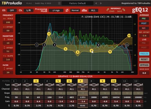The height and width of the screenshot is (109, 151).
Task: Click MAIN GAIN value 0.0
Action: tap(144, 73)
